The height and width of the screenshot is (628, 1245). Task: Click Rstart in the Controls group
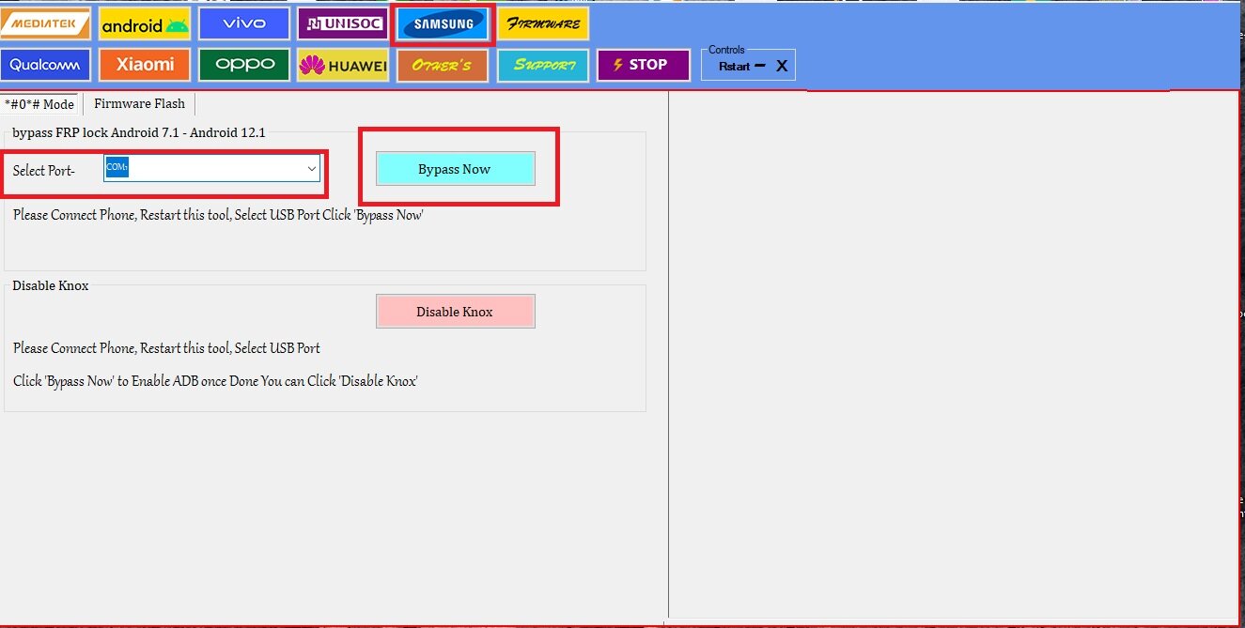click(734, 67)
